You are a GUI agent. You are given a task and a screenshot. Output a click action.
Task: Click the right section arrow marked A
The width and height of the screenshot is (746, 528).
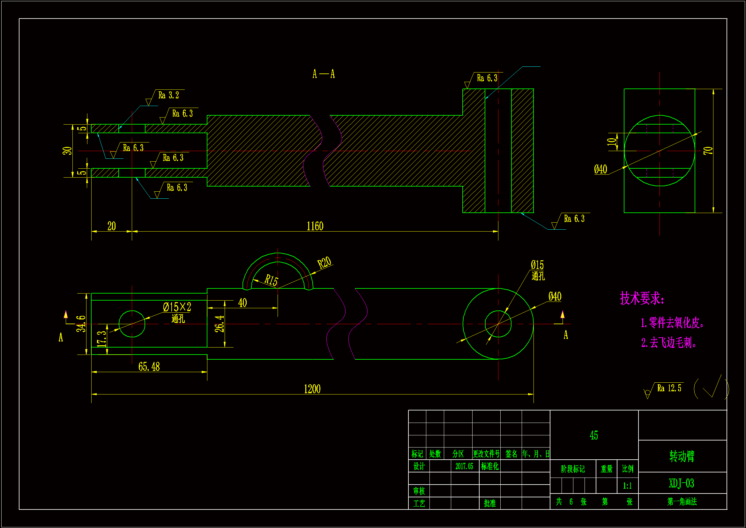tap(563, 316)
